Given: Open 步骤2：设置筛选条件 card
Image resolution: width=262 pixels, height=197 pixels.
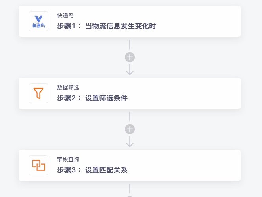Looking at the screenshot, I should pyautogui.click(x=130, y=93).
